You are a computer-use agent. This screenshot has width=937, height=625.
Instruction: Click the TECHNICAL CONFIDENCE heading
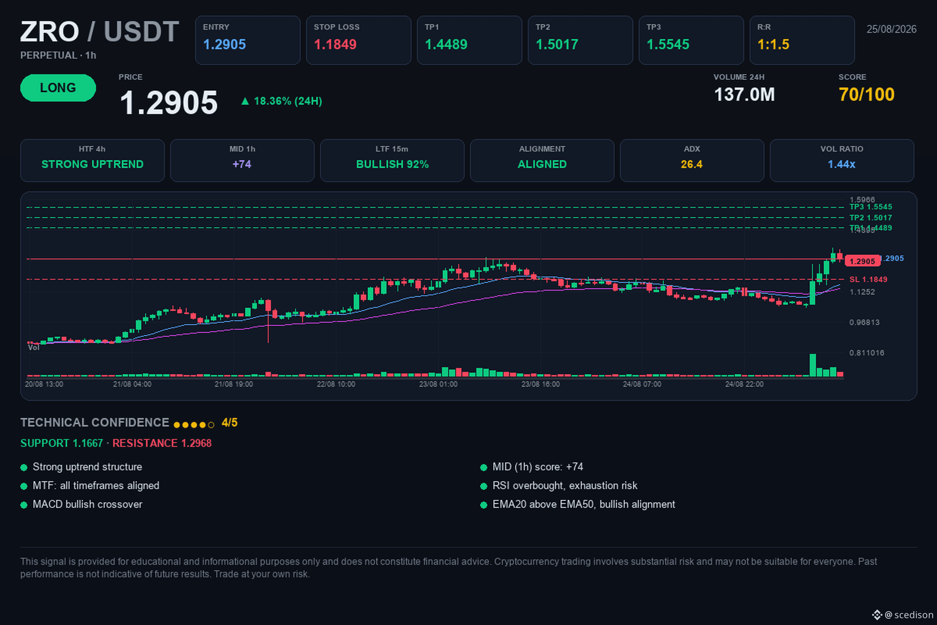click(x=95, y=423)
